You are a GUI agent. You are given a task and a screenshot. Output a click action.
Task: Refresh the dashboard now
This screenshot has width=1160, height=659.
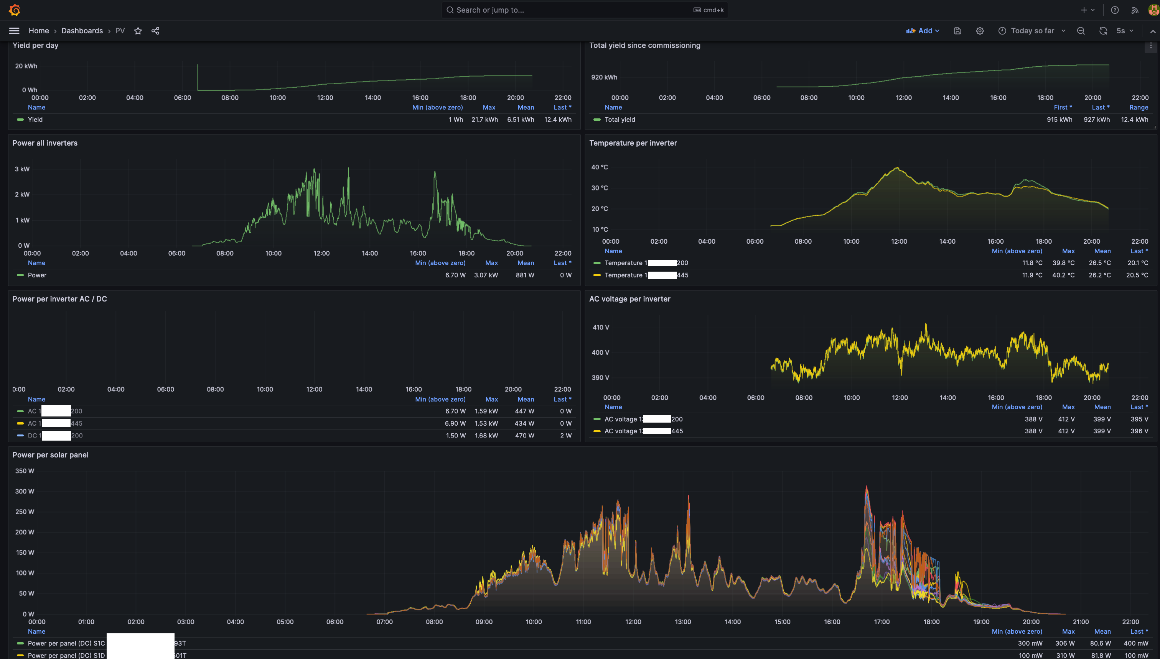coord(1103,31)
